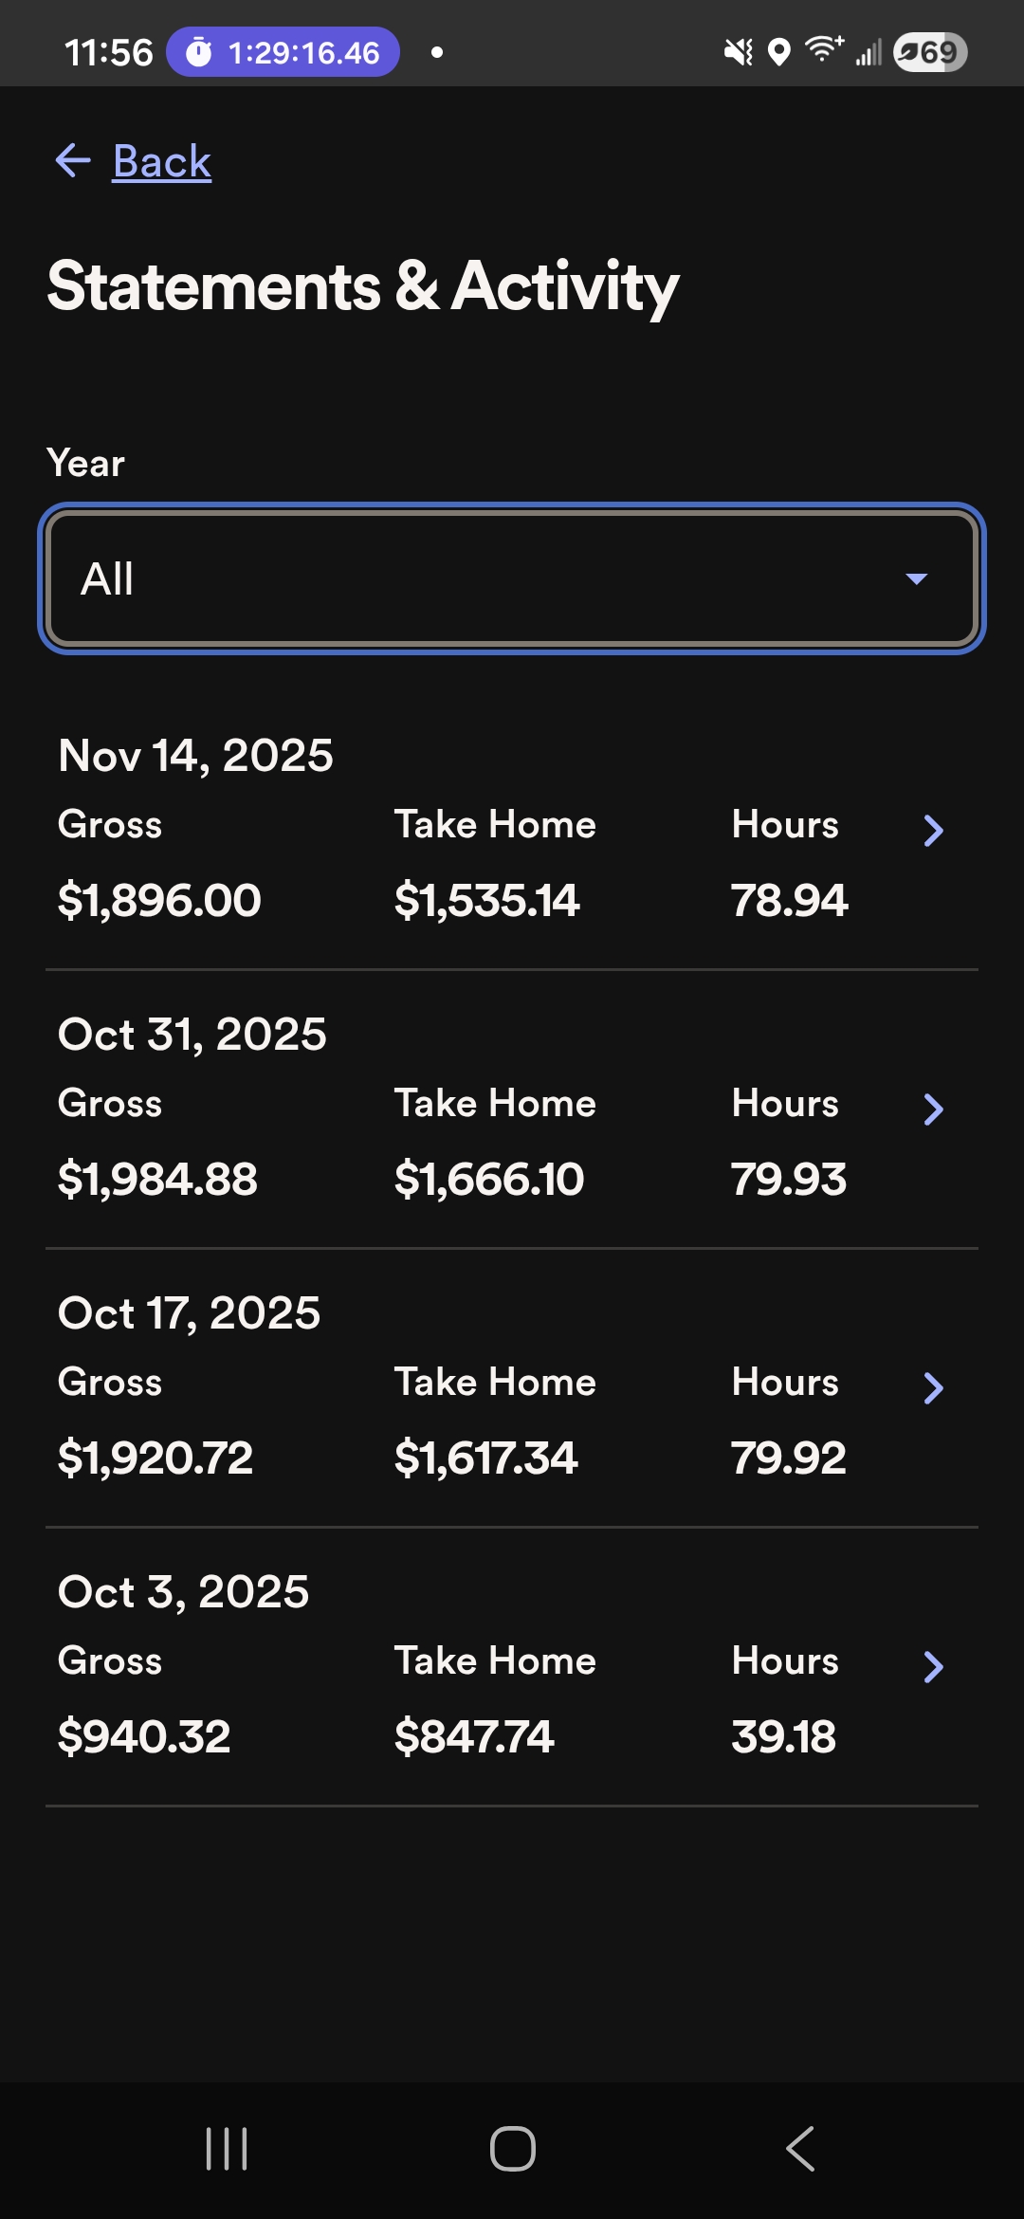
Task: Tap the Oct 17, 2025 statement heading
Action: [x=190, y=1313]
